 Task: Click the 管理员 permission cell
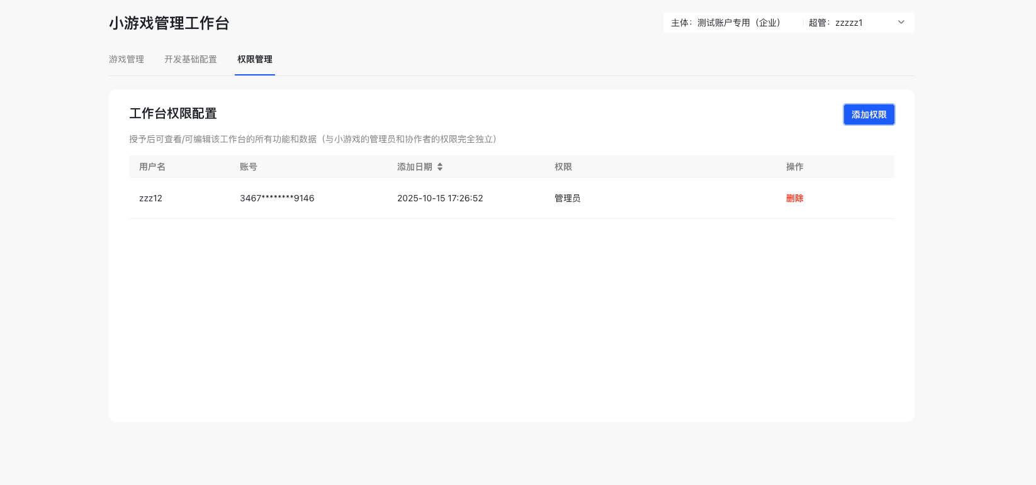click(567, 198)
